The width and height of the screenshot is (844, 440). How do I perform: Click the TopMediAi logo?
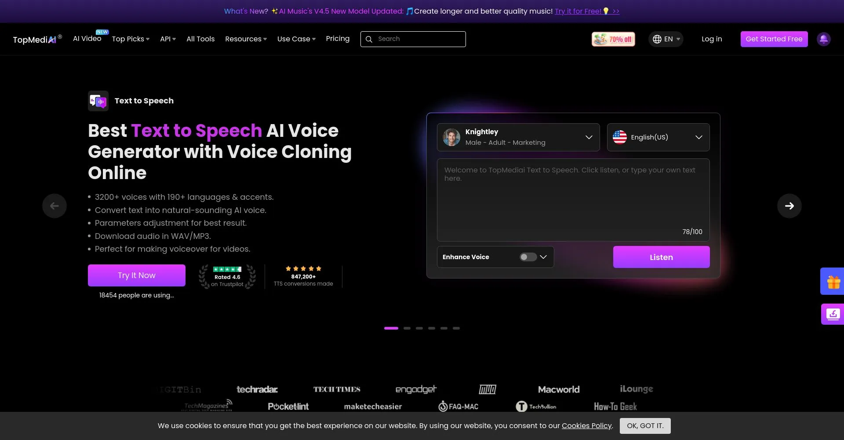click(37, 39)
